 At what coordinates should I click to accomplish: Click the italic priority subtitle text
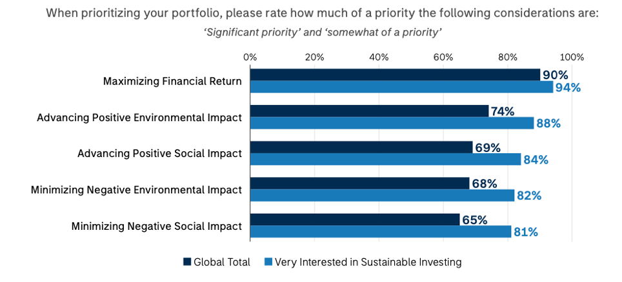pyautogui.click(x=323, y=33)
